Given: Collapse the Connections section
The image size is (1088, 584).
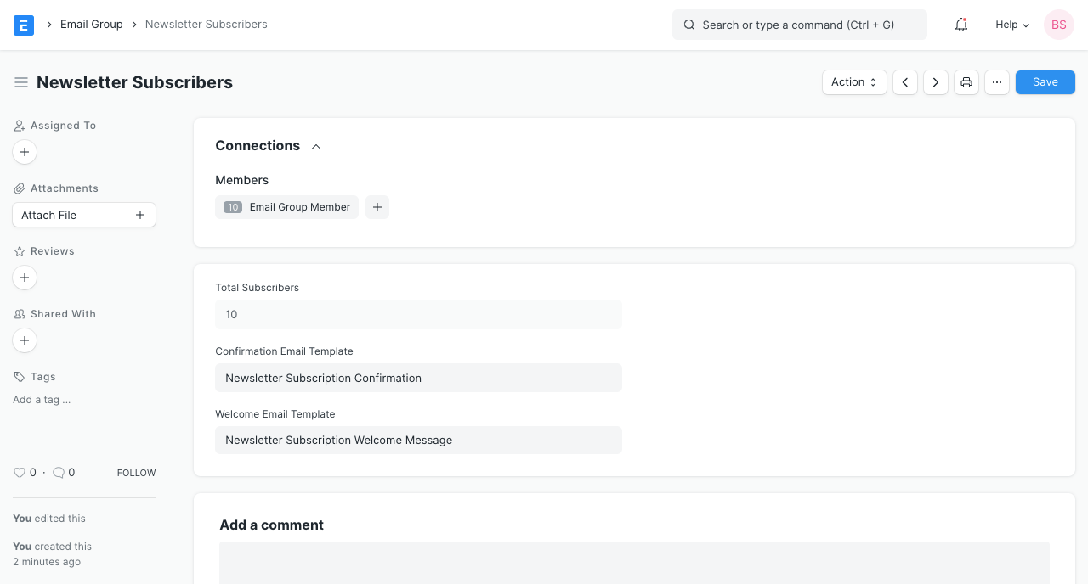Looking at the screenshot, I should 315,146.
